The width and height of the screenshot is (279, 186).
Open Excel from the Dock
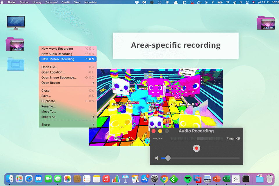(226, 179)
